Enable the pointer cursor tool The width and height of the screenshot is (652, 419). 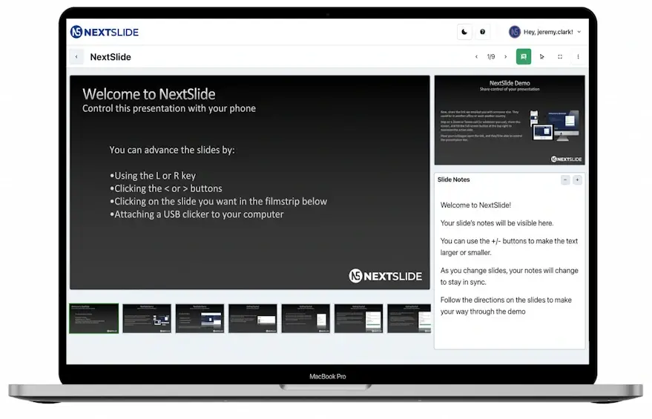pyautogui.click(x=541, y=57)
